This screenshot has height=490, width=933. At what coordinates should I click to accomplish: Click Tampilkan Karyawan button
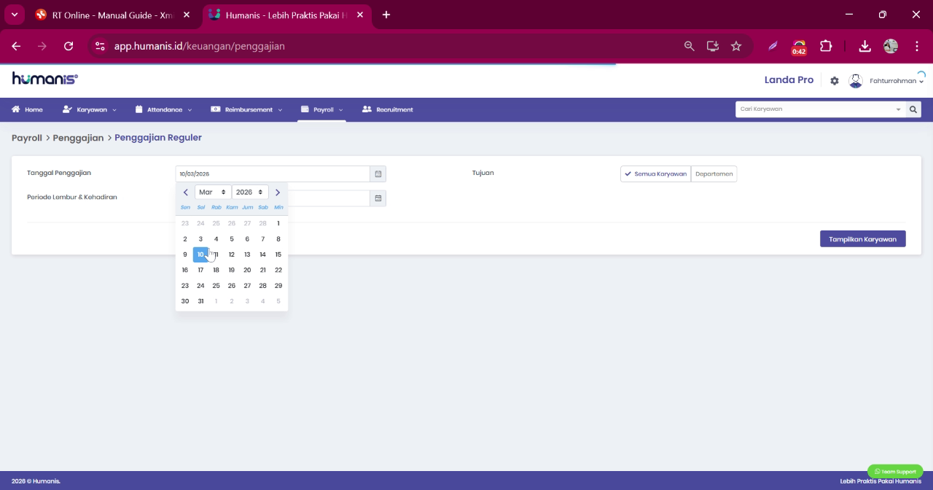[x=862, y=239]
